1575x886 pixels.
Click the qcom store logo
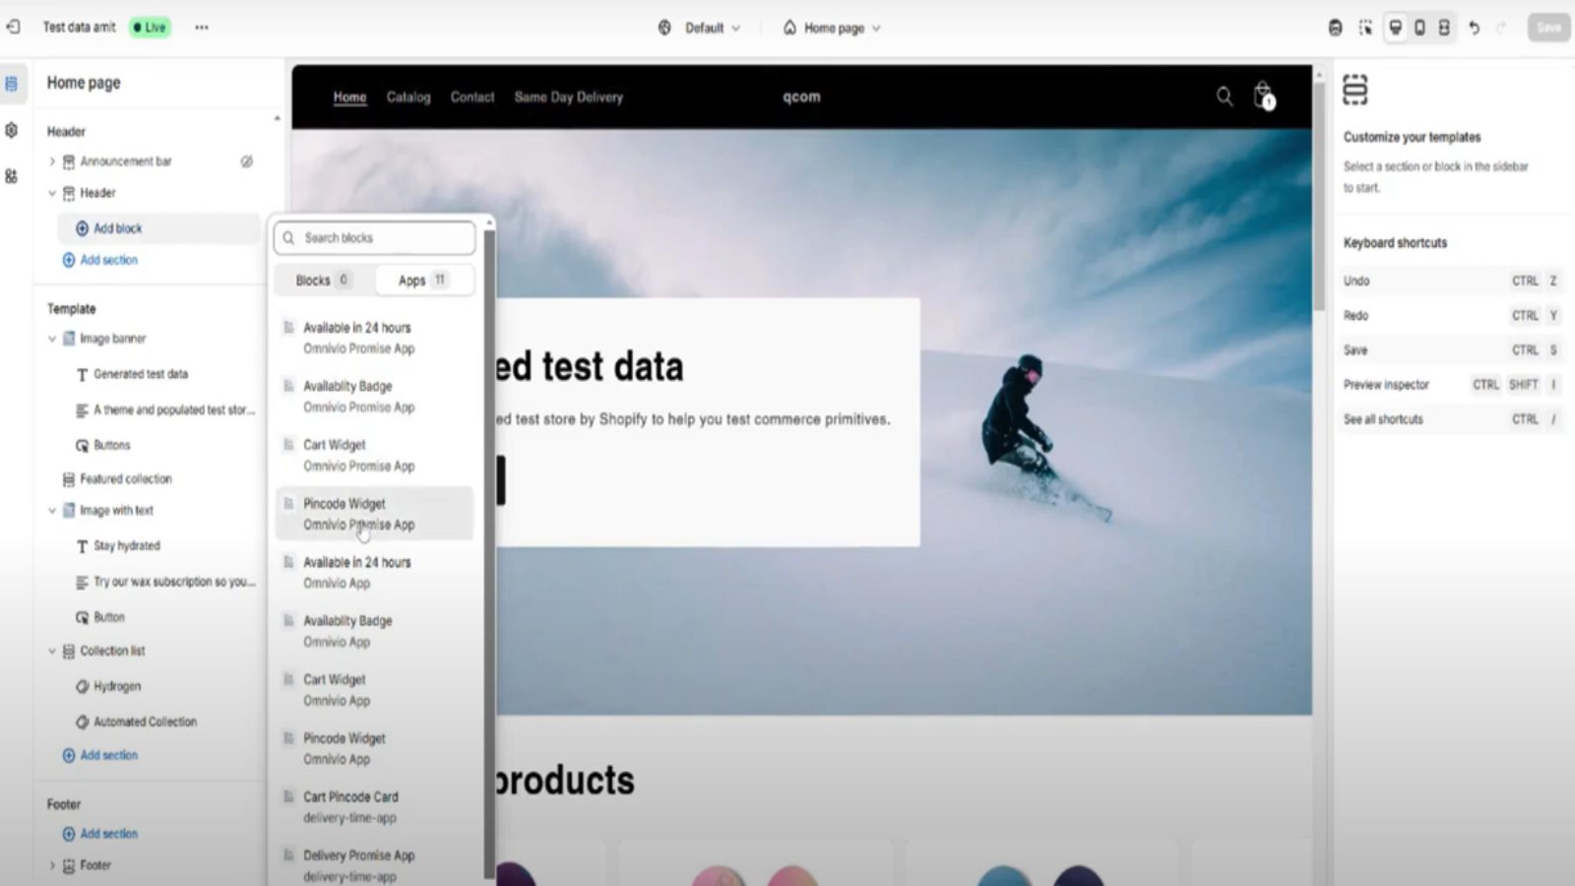[x=801, y=96]
